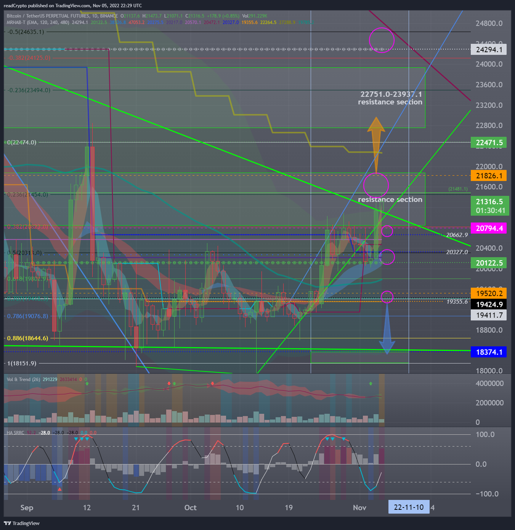Click the 18374.1 blue price label
Viewport: 515px width, 530px height.
tap(489, 352)
